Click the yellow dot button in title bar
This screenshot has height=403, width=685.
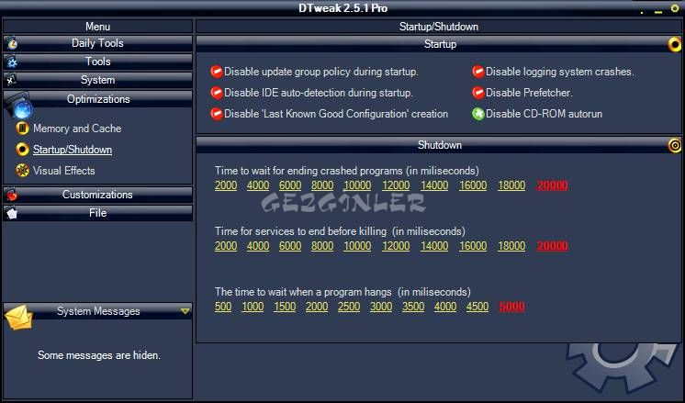pos(642,13)
